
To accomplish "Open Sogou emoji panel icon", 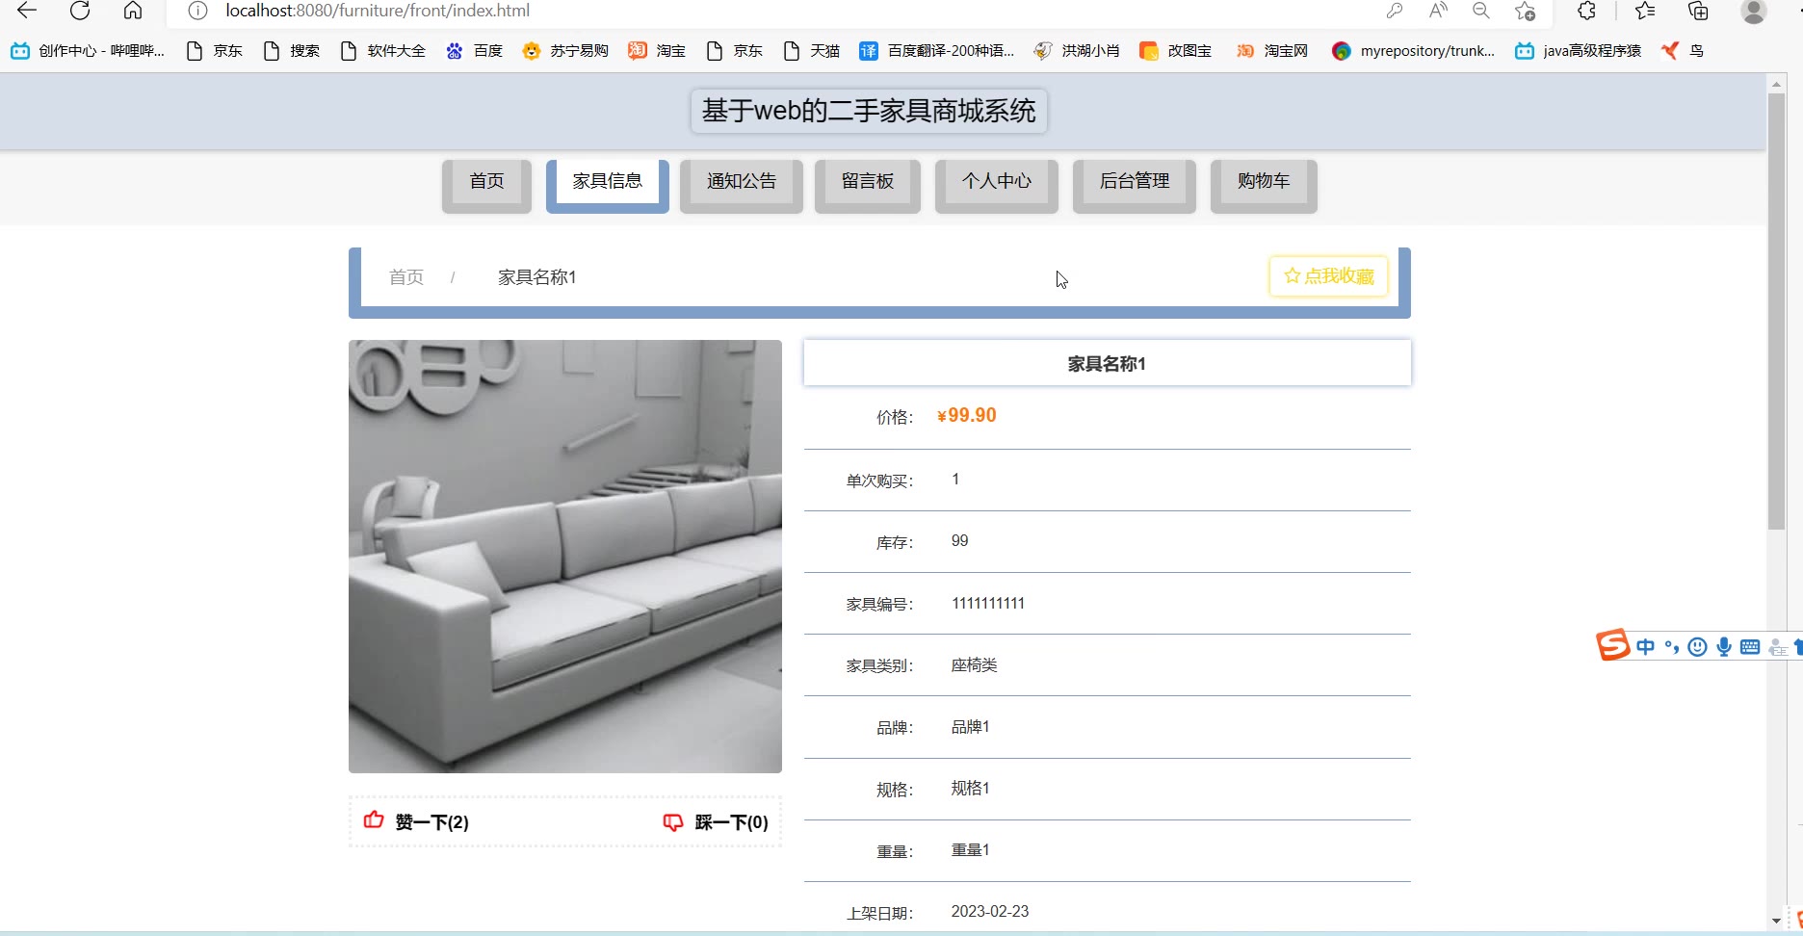I will [1698, 647].
